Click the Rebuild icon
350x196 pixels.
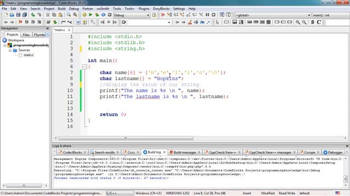pos(103,15)
